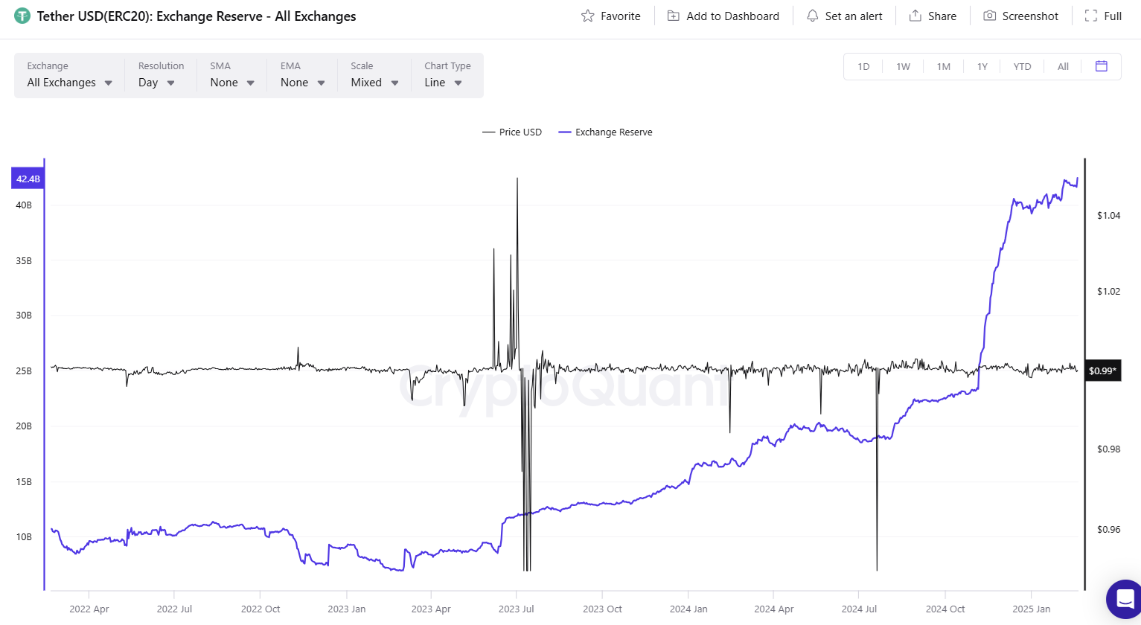The image size is (1141, 625).
Task: Click the Screenshot camera icon
Action: (989, 16)
